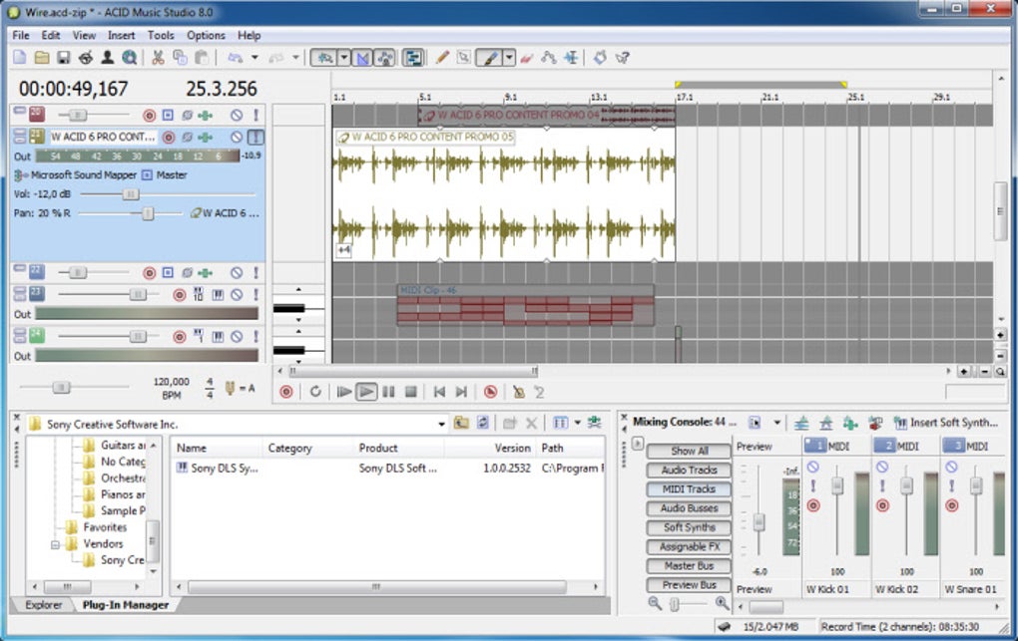Screen dimensions: 1018x641
Task: Click the metronome icon in transport bar
Action: point(518,392)
